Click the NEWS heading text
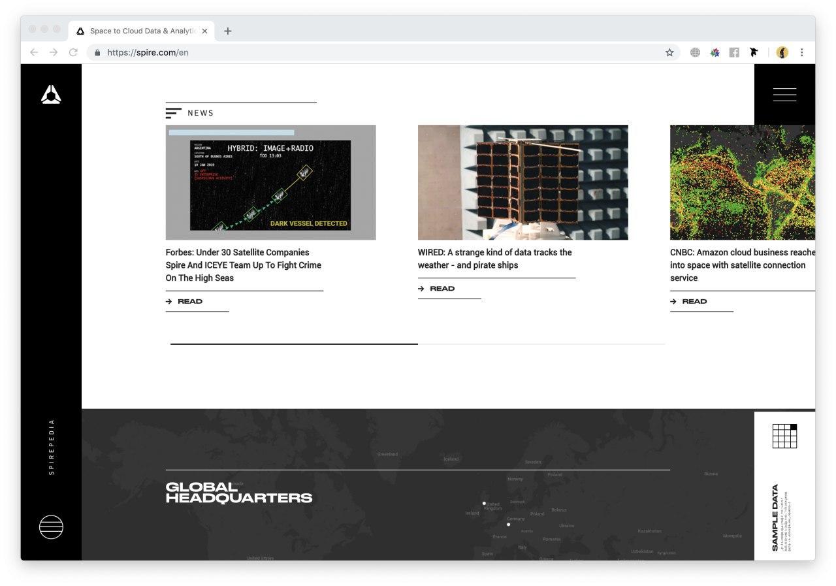The width and height of the screenshot is (836, 586). pyautogui.click(x=201, y=113)
